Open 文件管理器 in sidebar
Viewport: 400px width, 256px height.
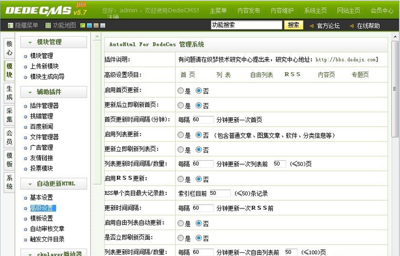click(x=44, y=137)
